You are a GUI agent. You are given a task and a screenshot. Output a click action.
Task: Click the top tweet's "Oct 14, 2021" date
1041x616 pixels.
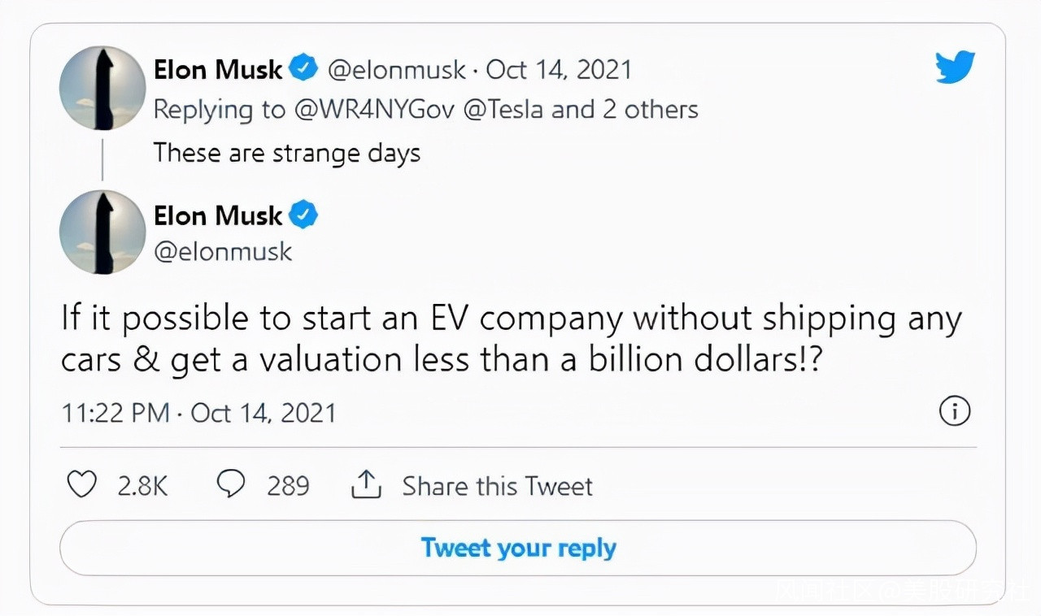[559, 70]
